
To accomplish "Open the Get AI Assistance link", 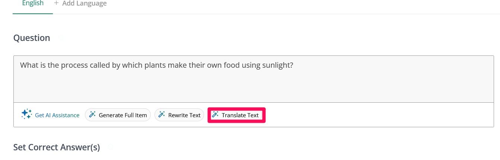I will (57, 115).
